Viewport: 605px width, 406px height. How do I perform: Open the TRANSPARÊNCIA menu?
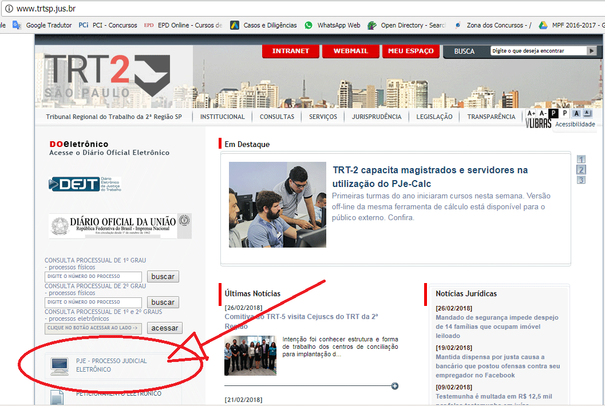(x=491, y=117)
